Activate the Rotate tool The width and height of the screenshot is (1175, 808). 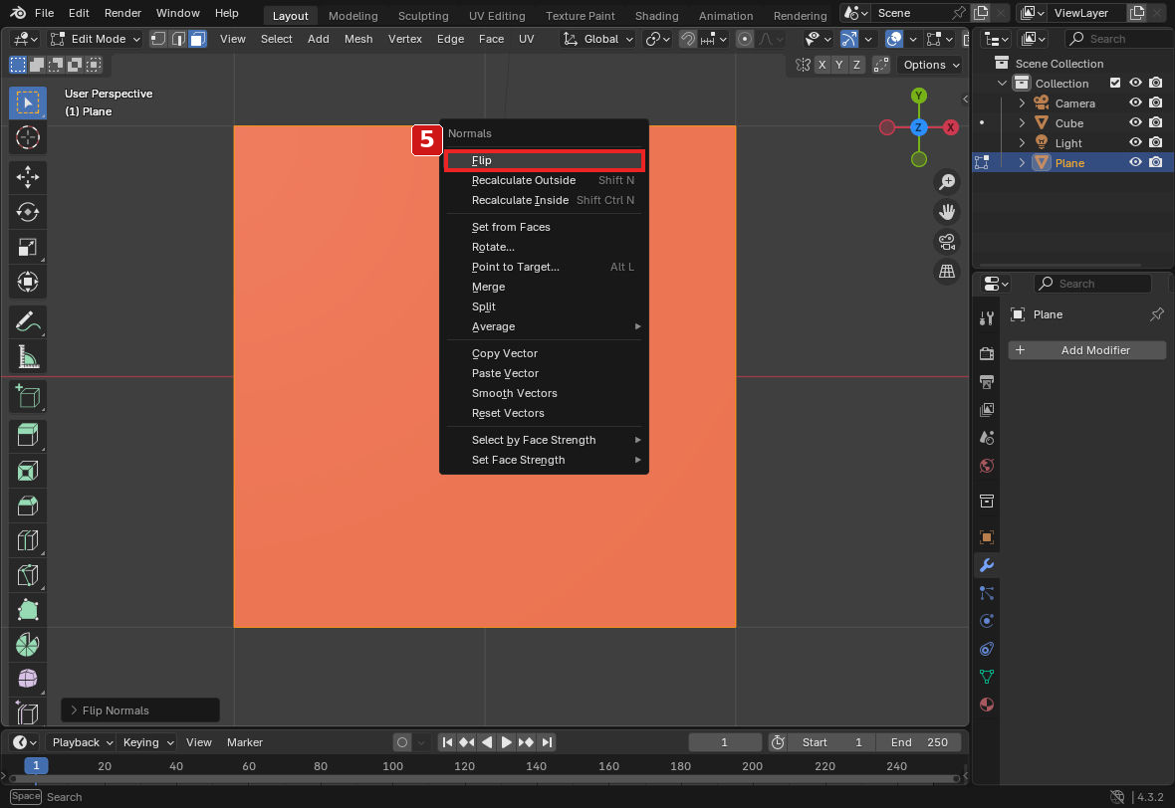28,212
